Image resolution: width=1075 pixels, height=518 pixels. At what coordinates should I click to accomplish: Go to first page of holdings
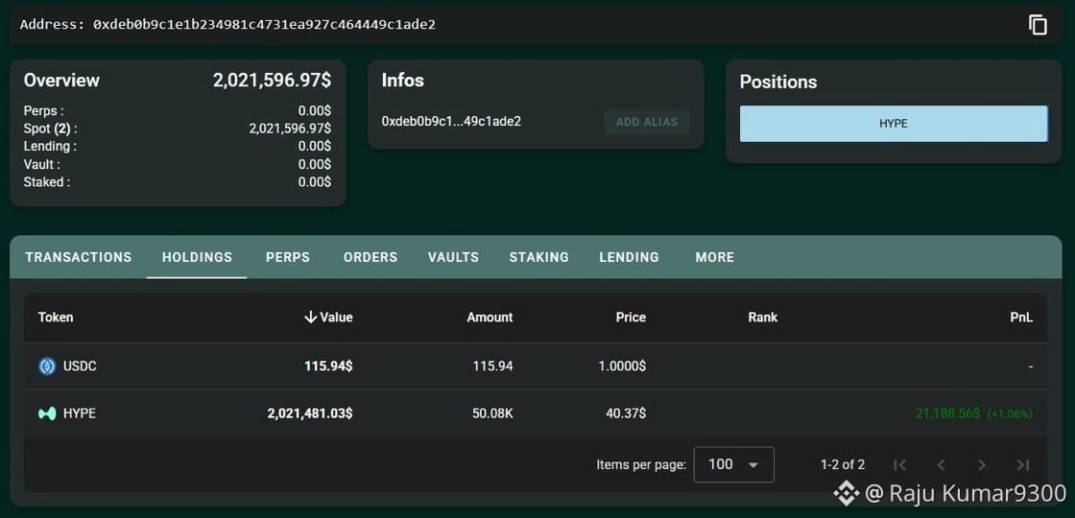click(900, 465)
